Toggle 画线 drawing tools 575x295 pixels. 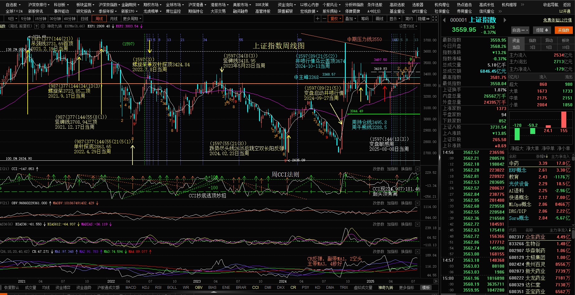(379, 19)
